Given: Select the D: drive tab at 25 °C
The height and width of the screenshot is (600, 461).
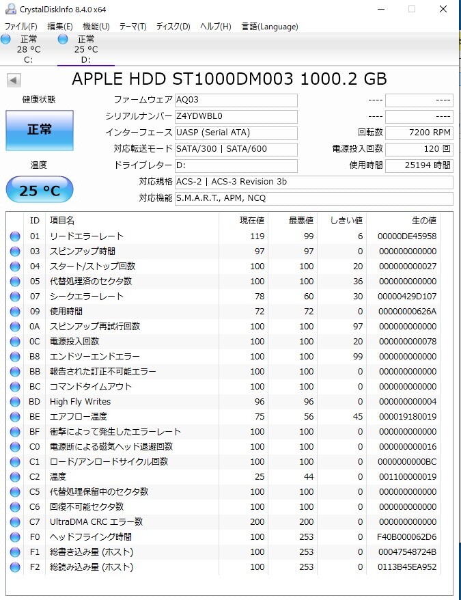Looking at the screenshot, I should [86, 49].
